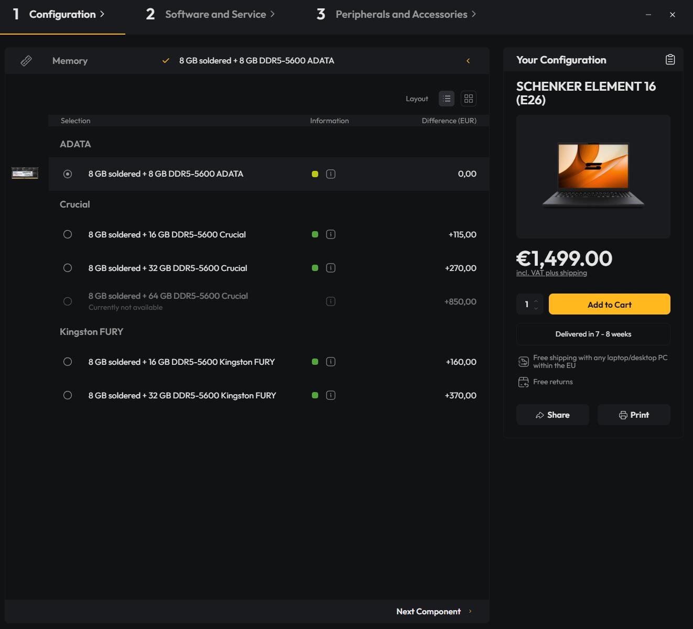The image size is (693, 629).
Task: Show info for 32 GB Kingston FURY
Action: pyautogui.click(x=331, y=395)
